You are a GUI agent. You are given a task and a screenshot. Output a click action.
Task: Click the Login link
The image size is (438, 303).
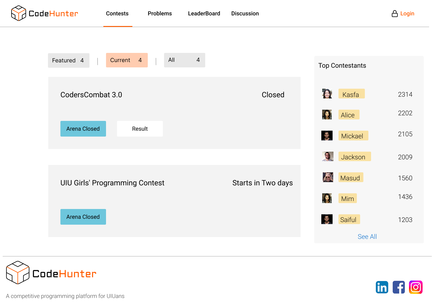407,14
